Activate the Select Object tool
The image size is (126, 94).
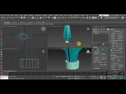point(22,18)
